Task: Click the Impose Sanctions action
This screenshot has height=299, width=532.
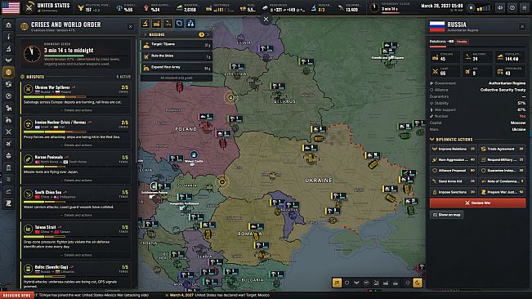Action: (454, 192)
